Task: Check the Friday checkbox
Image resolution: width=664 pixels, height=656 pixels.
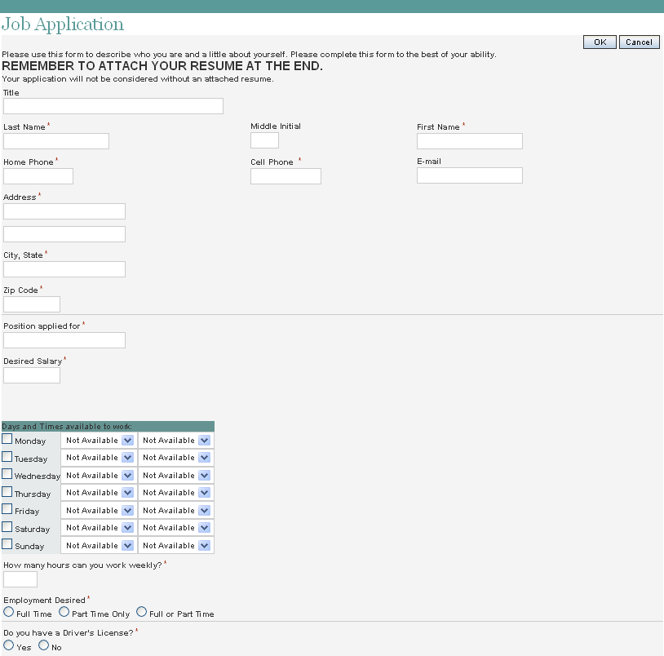Action: 7,509
